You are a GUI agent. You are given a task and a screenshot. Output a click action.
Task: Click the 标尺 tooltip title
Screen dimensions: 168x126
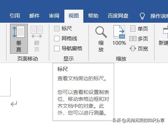(x=63, y=69)
